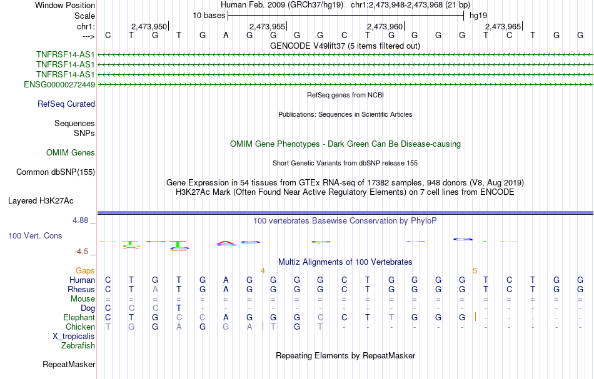594x379 pixels.
Task: Click the chr1:2,473,948-2,473,968 (21 bp) position text
Action: [x=410, y=5]
